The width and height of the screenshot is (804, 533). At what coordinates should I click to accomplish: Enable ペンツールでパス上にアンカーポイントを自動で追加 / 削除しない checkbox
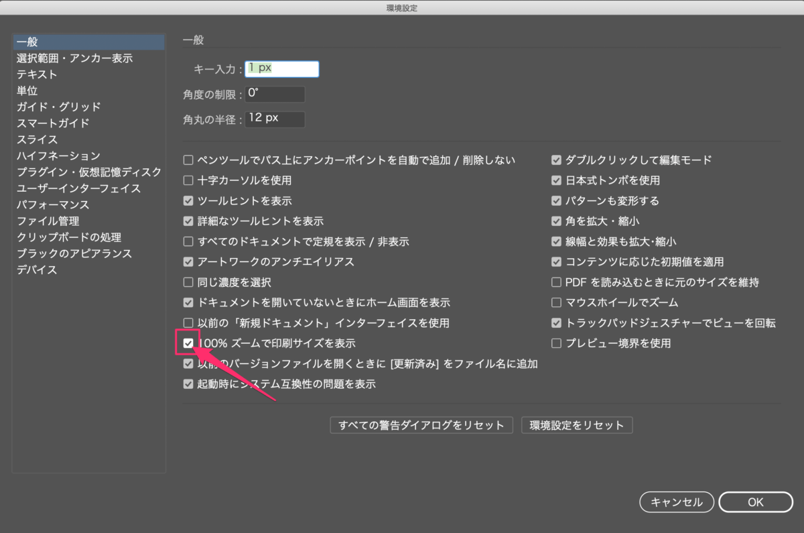click(188, 160)
